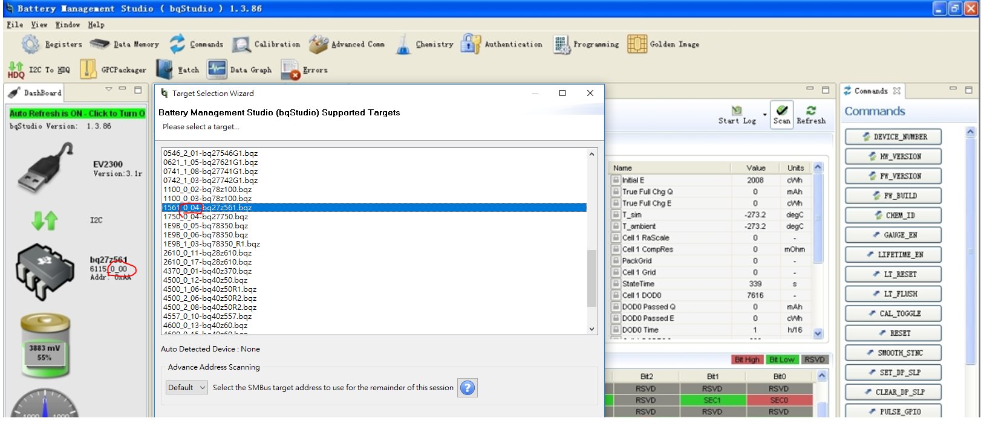Viewport: 981px width, 424px height.
Task: Open SMBus address help icon
Action: coord(468,388)
